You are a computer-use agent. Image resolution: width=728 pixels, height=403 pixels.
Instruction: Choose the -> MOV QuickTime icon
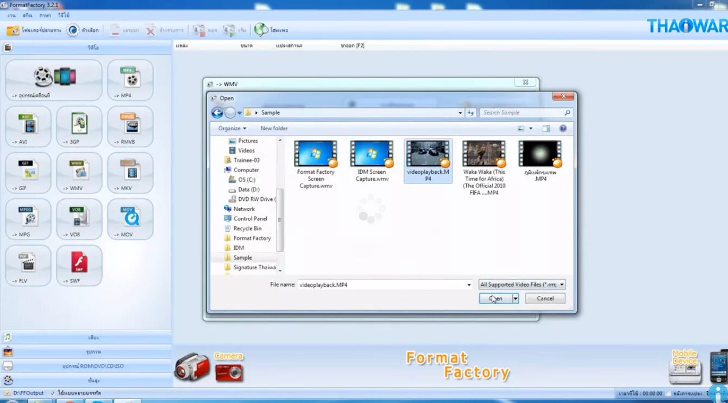click(130, 219)
